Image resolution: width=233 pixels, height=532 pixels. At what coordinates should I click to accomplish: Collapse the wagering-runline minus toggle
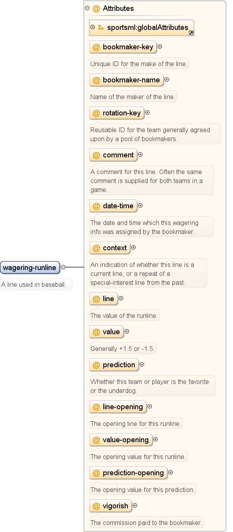tap(63, 267)
